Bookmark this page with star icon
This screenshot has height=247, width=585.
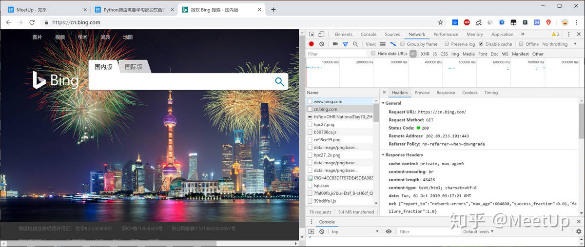pos(440,22)
